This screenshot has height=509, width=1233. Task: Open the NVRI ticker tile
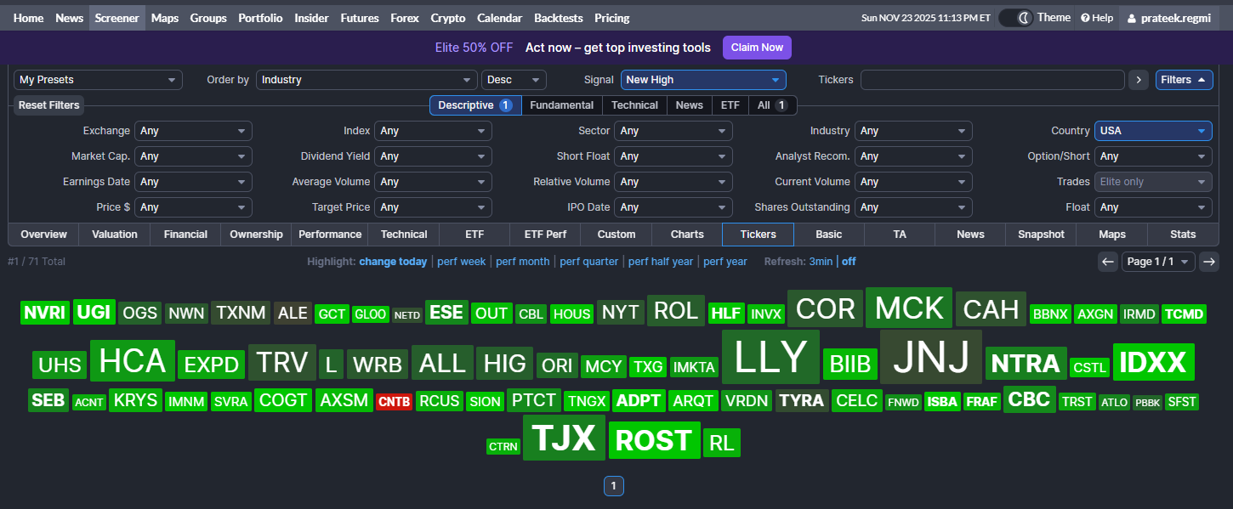click(45, 313)
